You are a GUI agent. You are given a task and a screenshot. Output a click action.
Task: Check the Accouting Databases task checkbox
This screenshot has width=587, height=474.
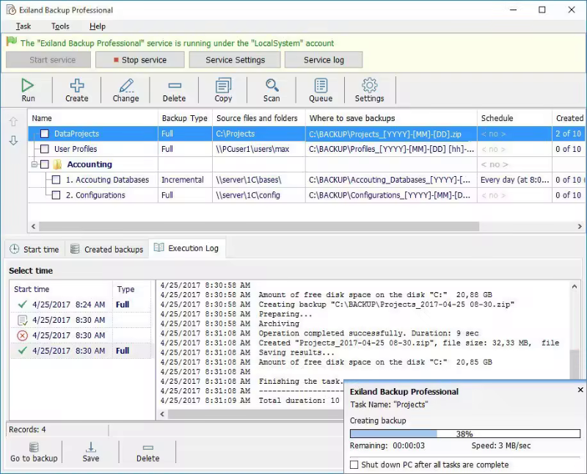tap(56, 180)
